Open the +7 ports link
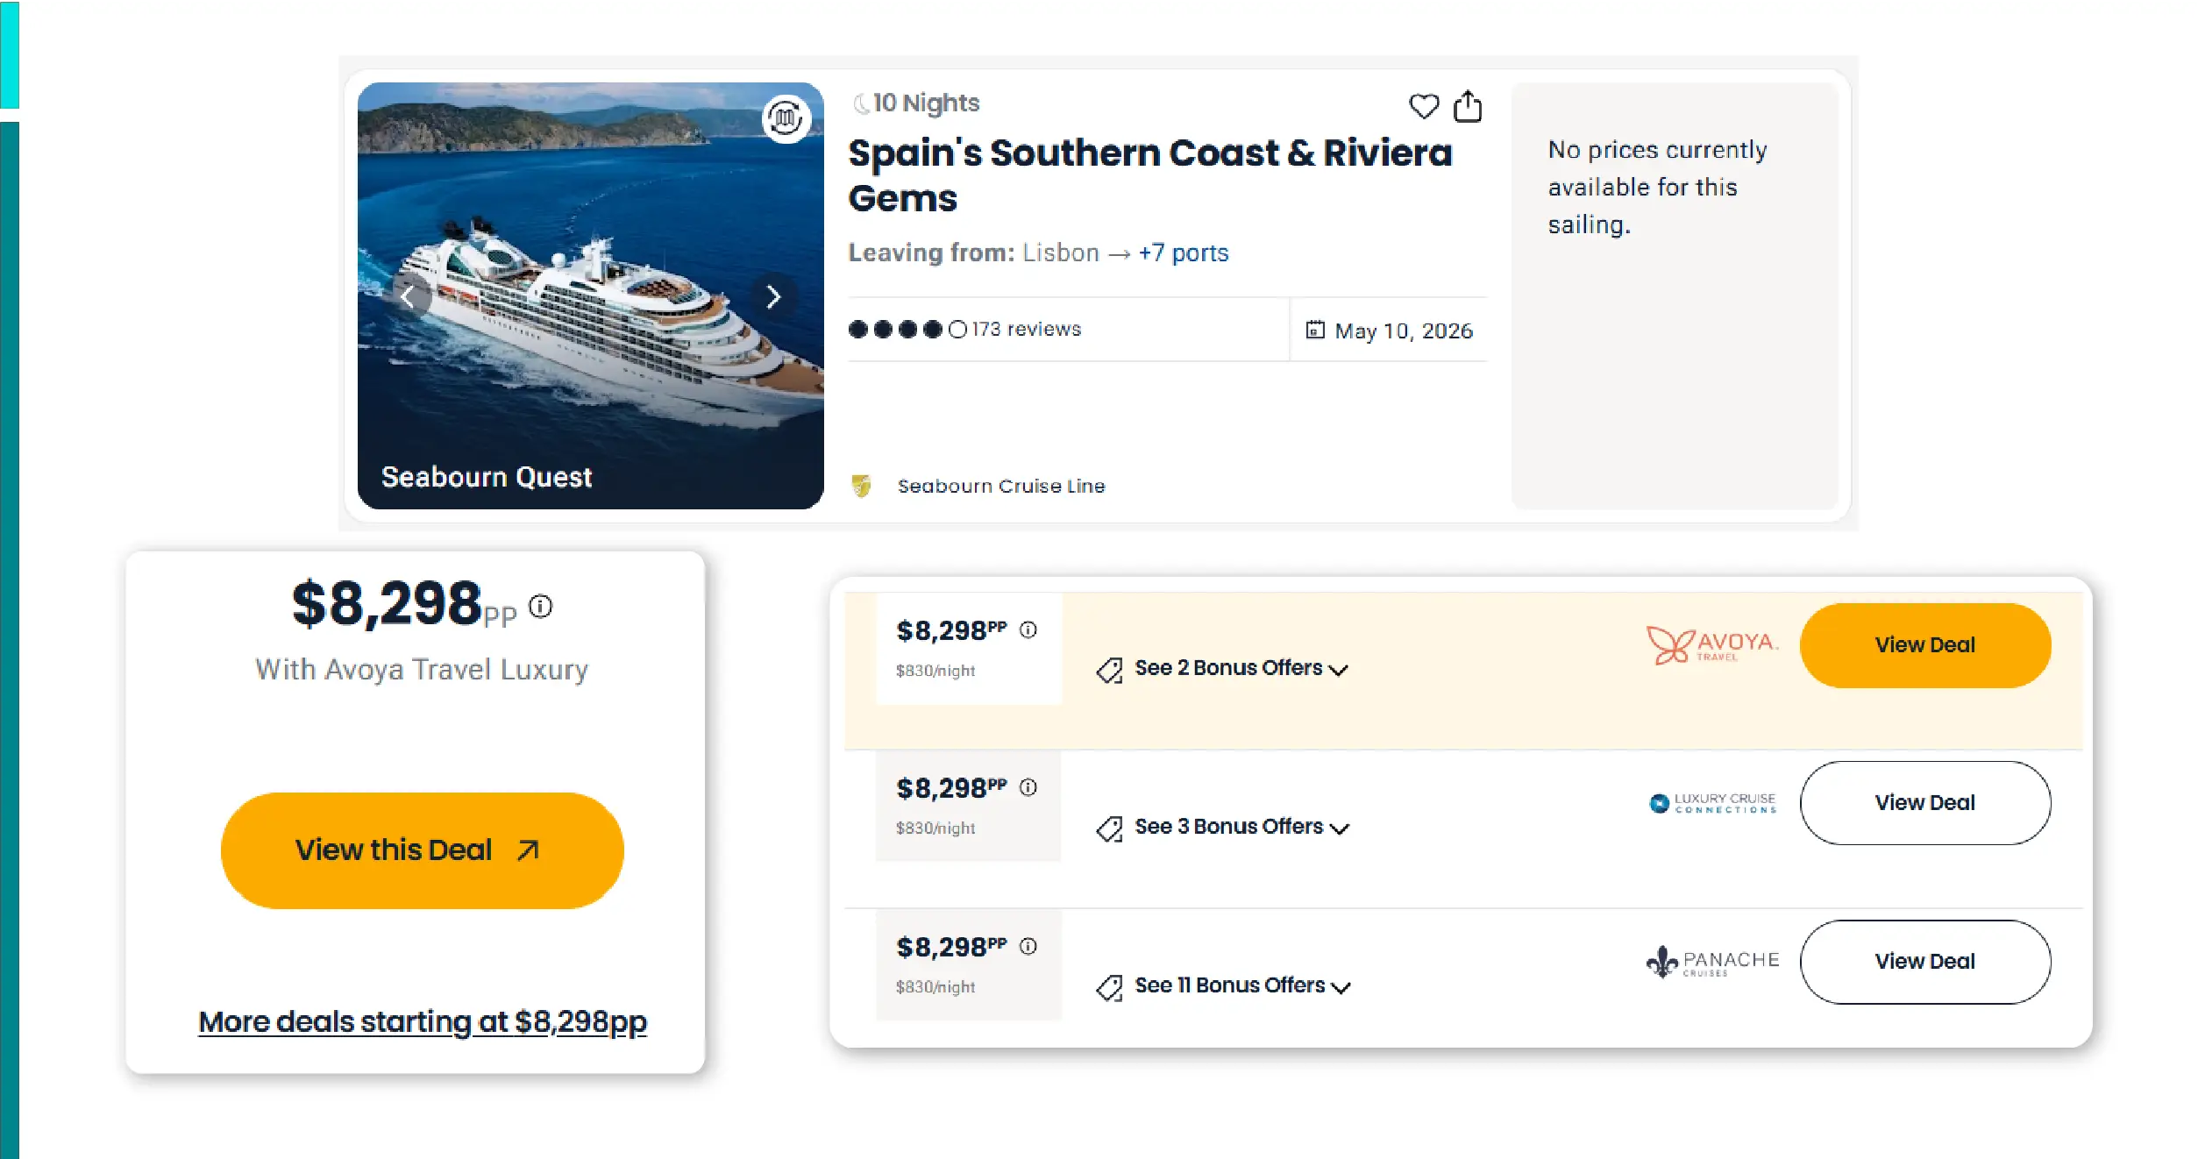The height and width of the screenshot is (1159, 2198). point(1183,253)
